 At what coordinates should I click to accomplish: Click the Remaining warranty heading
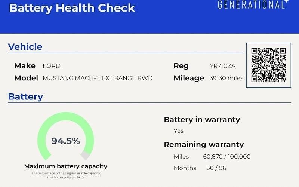coord(204,145)
